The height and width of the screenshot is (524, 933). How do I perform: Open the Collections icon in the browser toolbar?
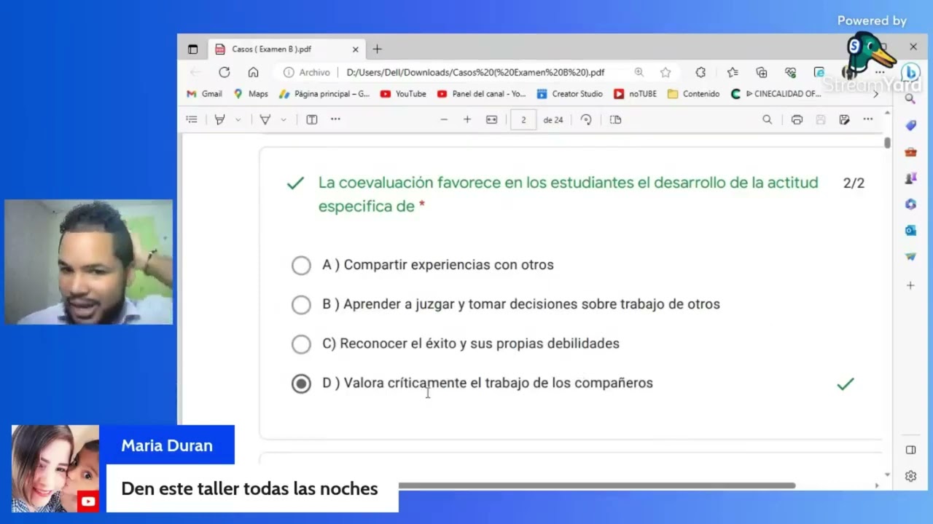(762, 72)
